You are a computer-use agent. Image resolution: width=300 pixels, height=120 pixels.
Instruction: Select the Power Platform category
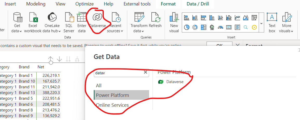(121, 95)
